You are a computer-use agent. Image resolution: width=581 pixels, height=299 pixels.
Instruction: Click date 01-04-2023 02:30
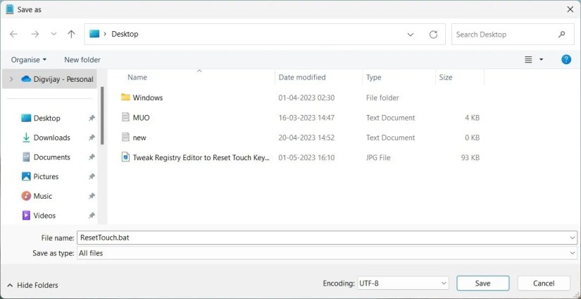pyautogui.click(x=306, y=98)
